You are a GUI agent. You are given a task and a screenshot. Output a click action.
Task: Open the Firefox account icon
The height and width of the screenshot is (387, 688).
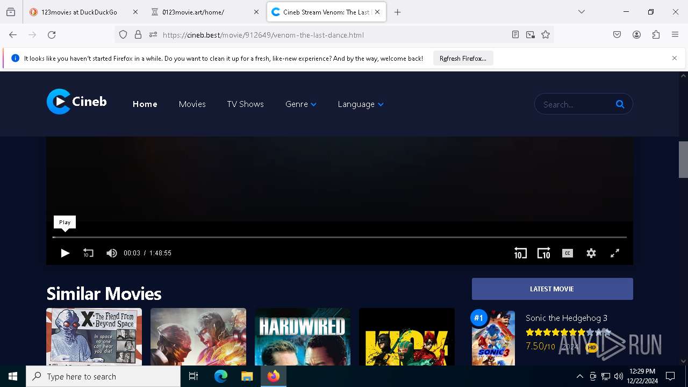(x=636, y=34)
